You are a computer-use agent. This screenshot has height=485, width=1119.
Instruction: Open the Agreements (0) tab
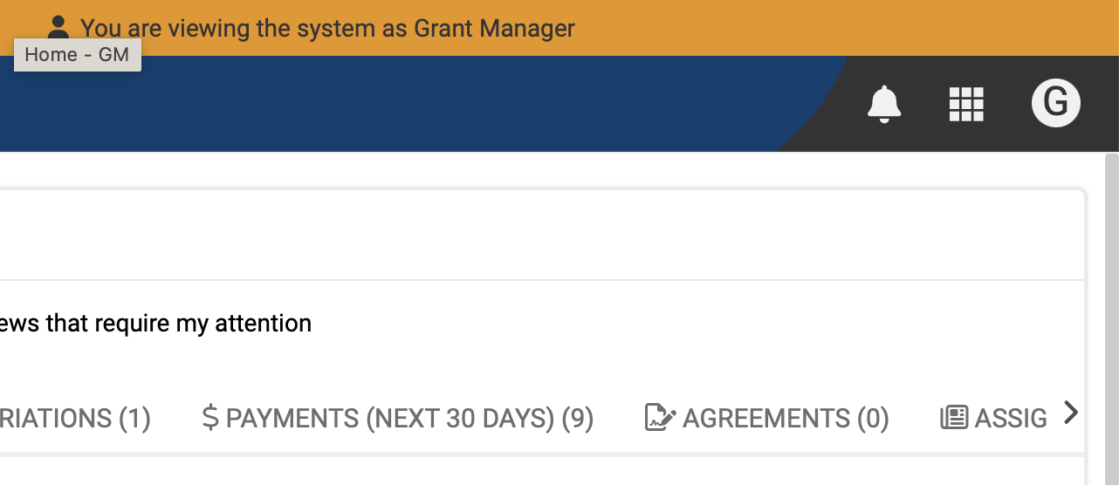786,419
